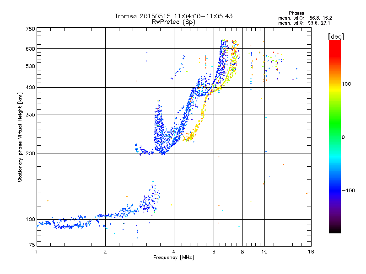Select the 'RwPretec (8p)' subtitle text
The height and width of the screenshot is (274, 366).
tap(173, 22)
